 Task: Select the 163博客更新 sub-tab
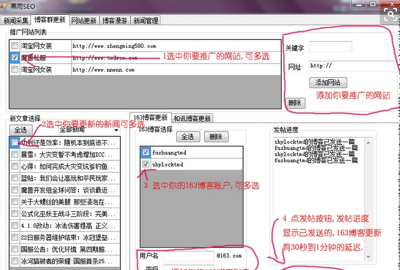[151, 118]
